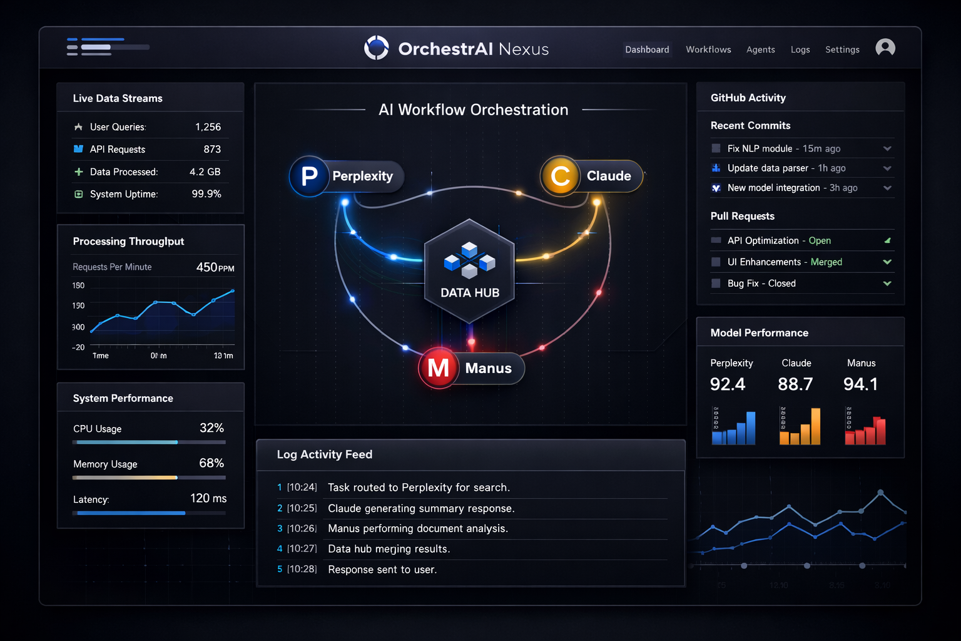Click the Manus 94.1 score
This screenshot has width=961, height=641.
click(860, 384)
